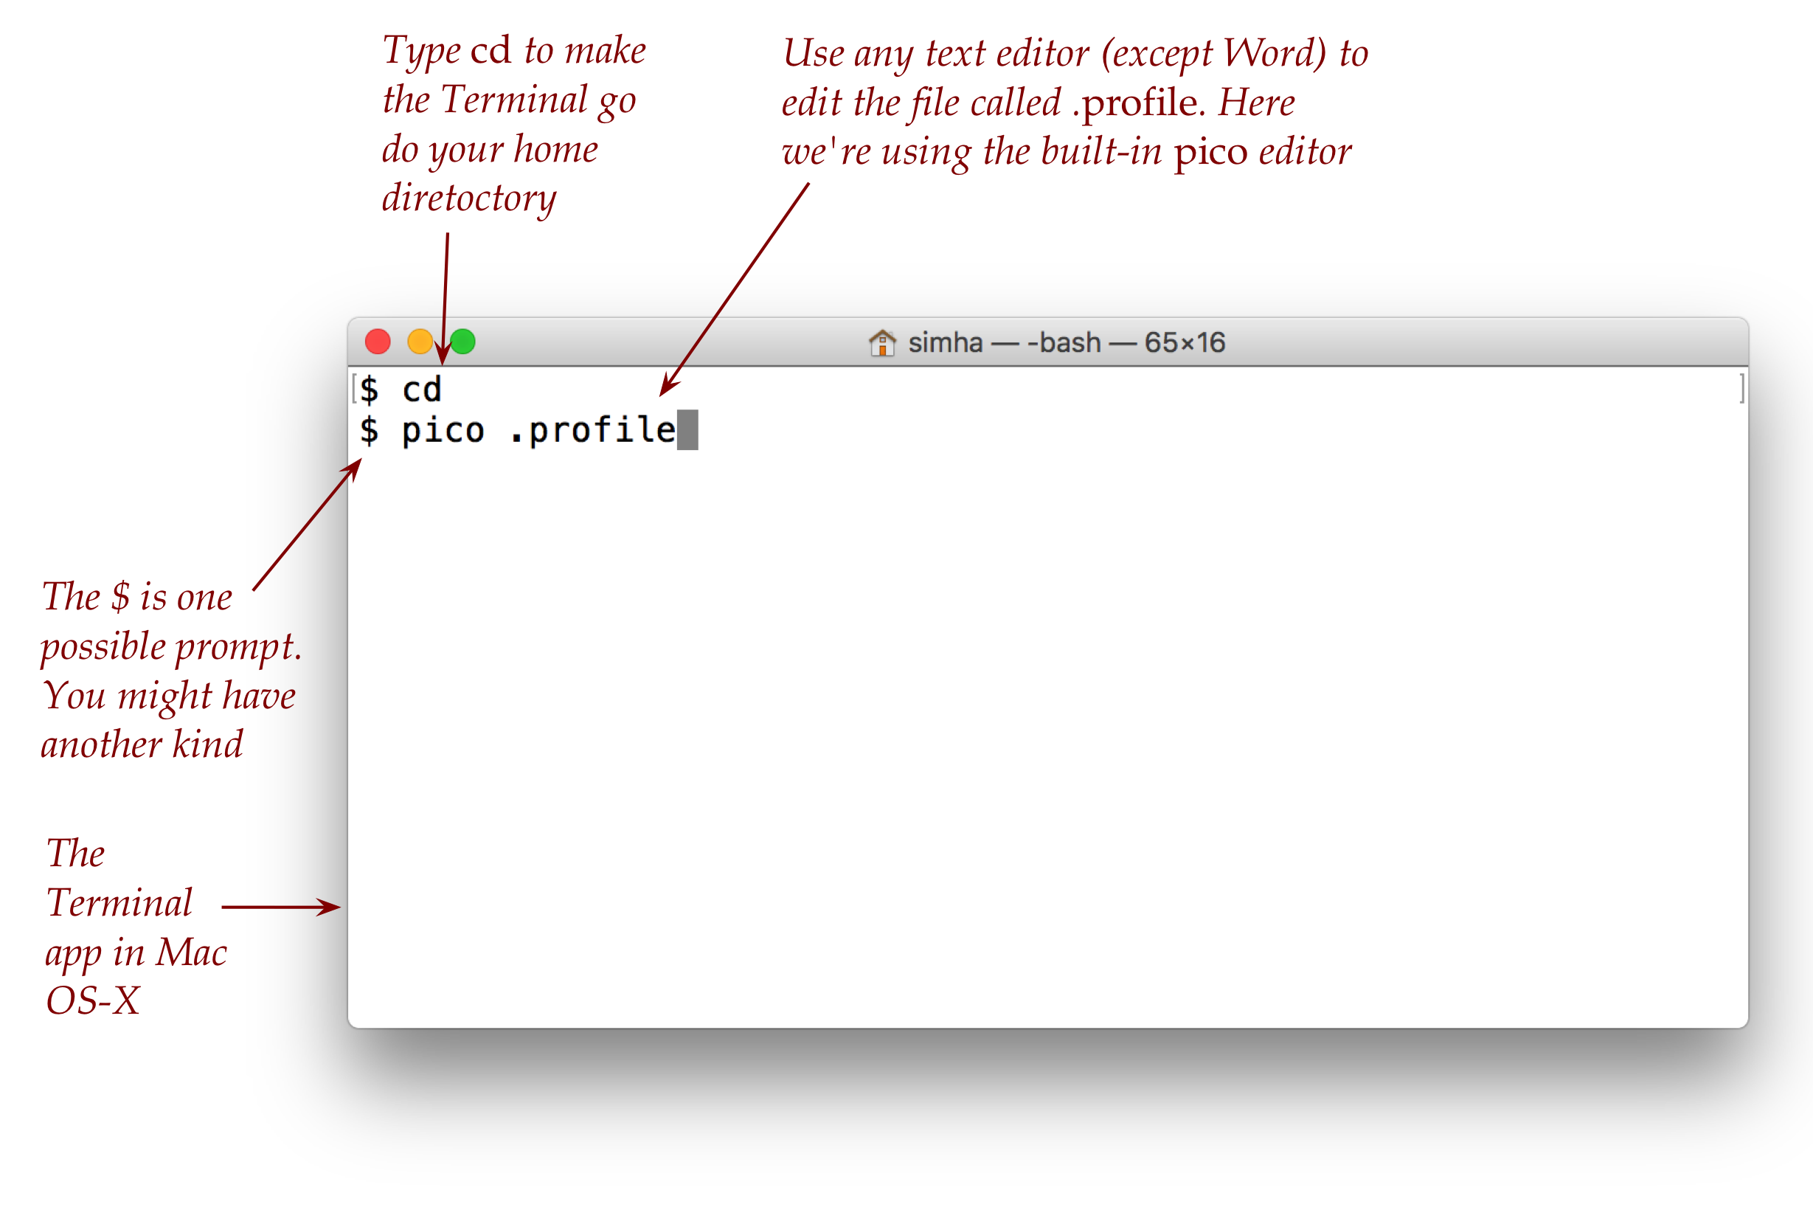This screenshot has width=1813, height=1224.
Task: Click the word 'pico' in the terminal
Action: pyautogui.click(x=443, y=430)
